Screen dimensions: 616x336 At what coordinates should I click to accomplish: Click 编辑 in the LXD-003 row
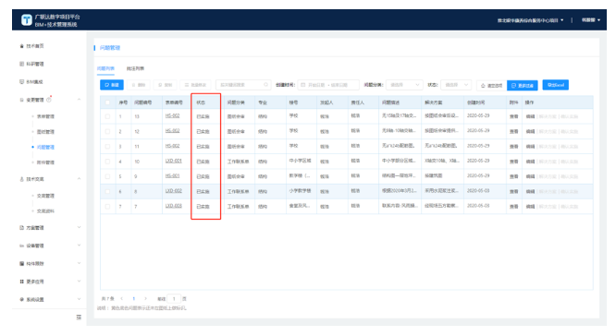(x=530, y=206)
